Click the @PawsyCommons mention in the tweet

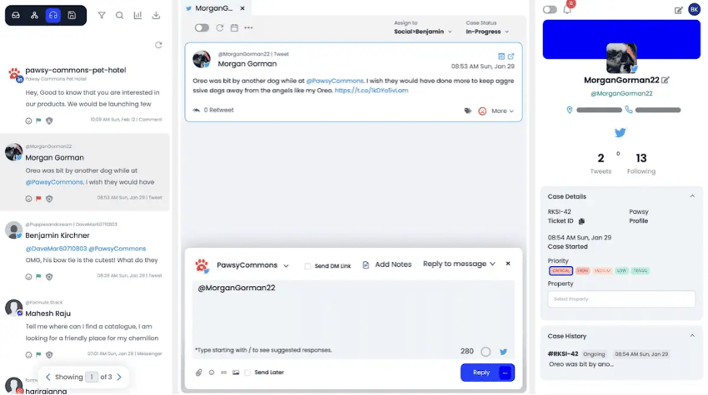coord(335,81)
